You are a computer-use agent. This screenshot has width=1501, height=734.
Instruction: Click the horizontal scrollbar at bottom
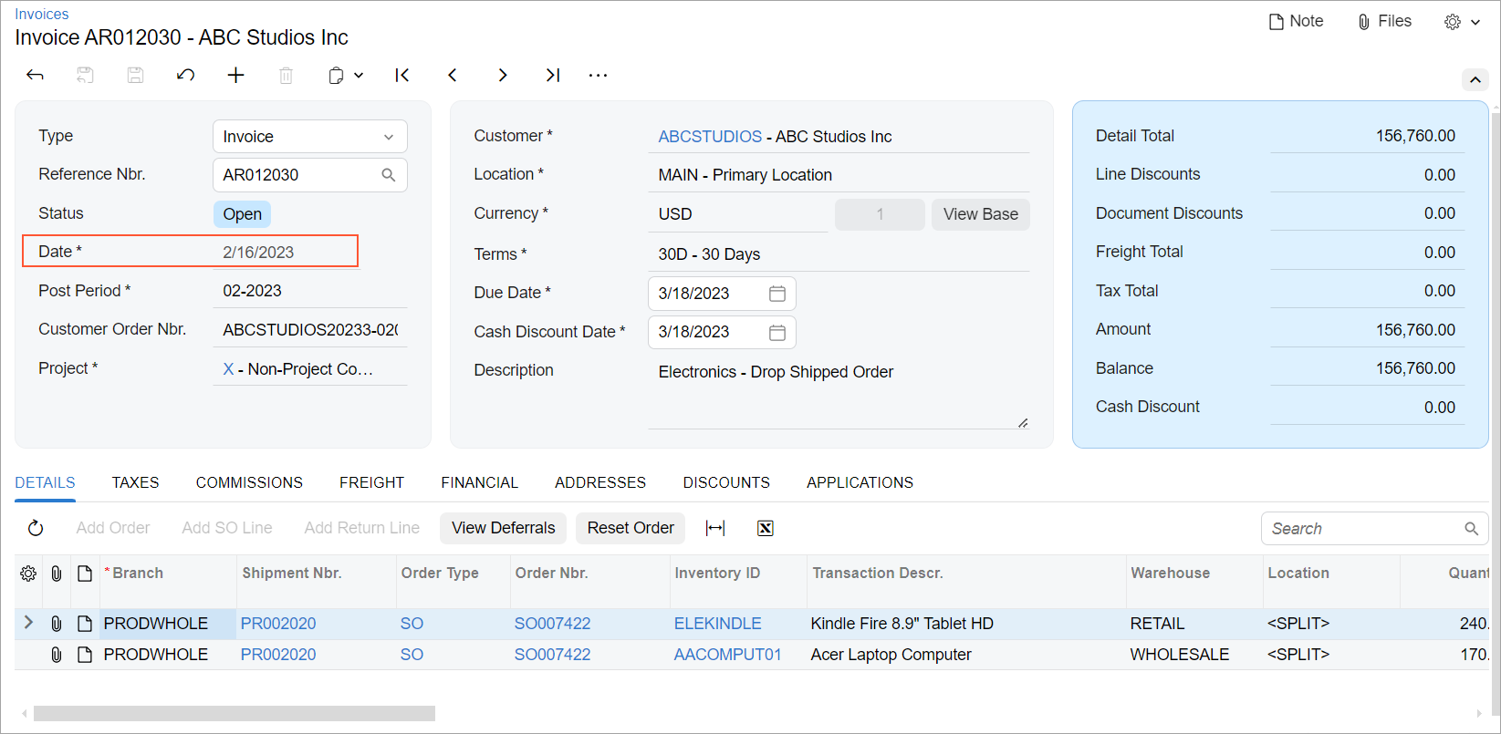point(235,713)
